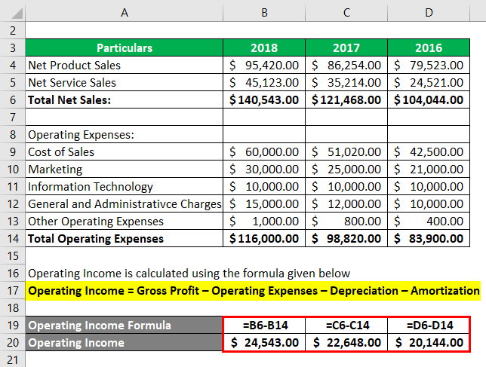The image size is (486, 367).
Task: Click the $24,543.00 result cell
Action: [264, 342]
